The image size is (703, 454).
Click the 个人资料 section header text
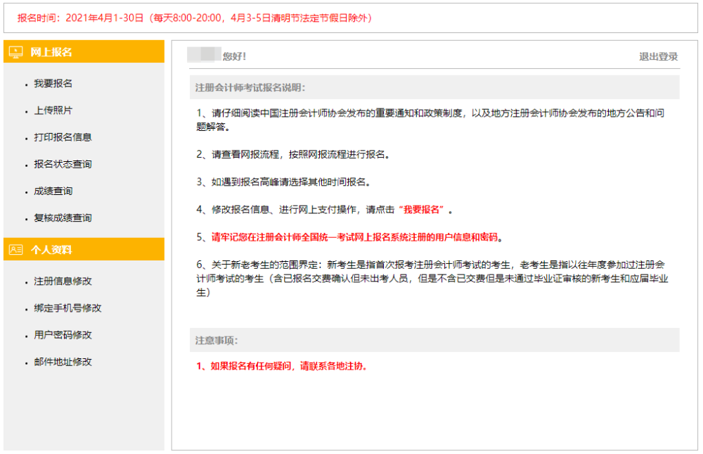click(51, 250)
